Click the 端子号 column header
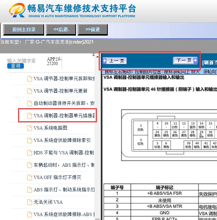Screen dimensions: 217x220 point(117,187)
